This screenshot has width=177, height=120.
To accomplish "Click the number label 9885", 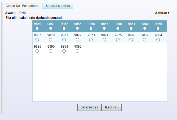I will pyautogui.click(x=38, y=47).
